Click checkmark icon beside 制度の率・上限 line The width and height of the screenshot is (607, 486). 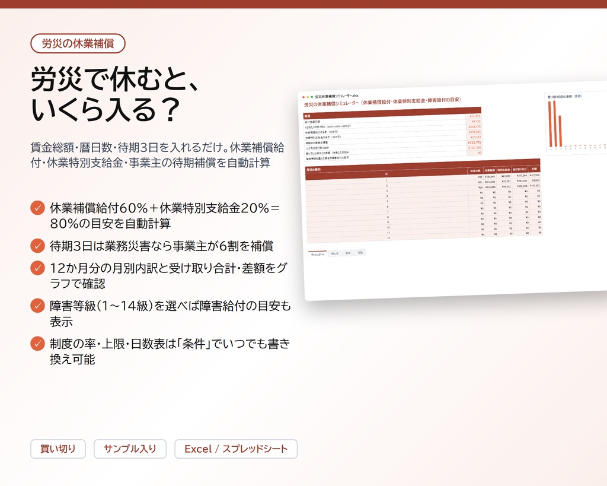click(37, 344)
